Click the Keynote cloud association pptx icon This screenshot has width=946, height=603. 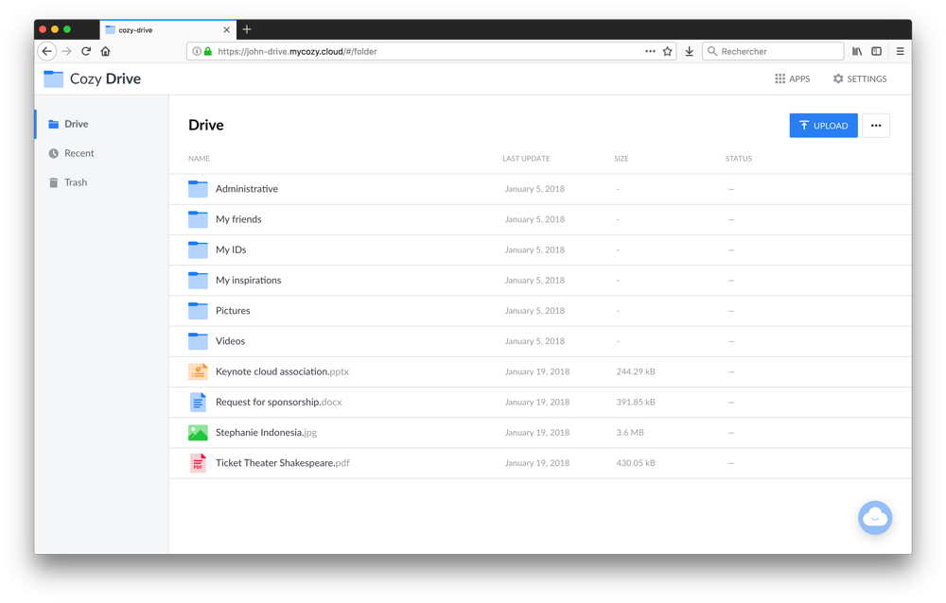pyautogui.click(x=198, y=372)
